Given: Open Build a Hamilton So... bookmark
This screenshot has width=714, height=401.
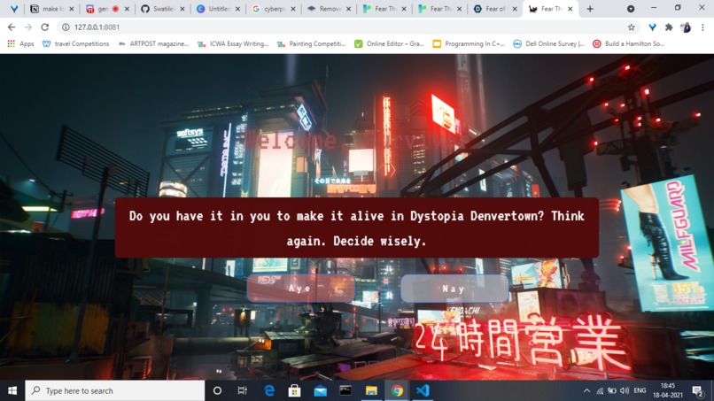Looking at the screenshot, I should coord(628,43).
